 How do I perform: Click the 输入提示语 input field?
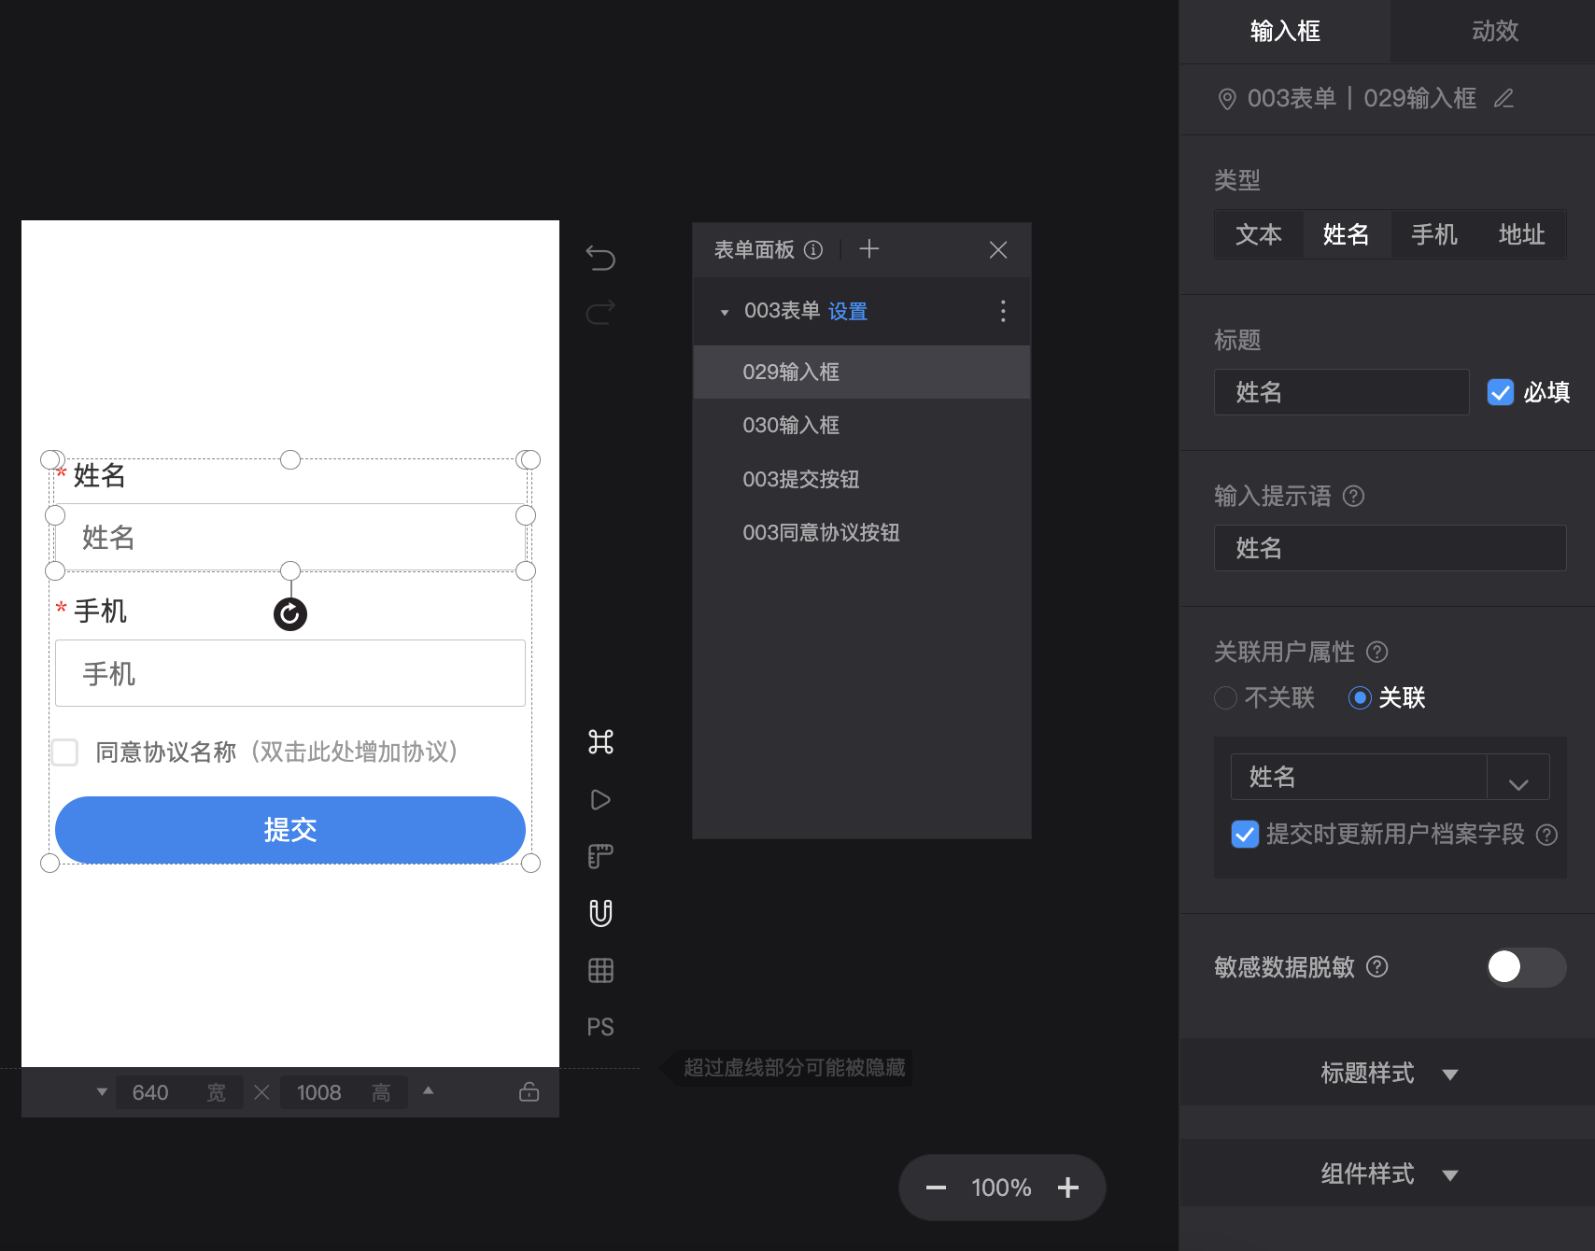coord(1390,548)
